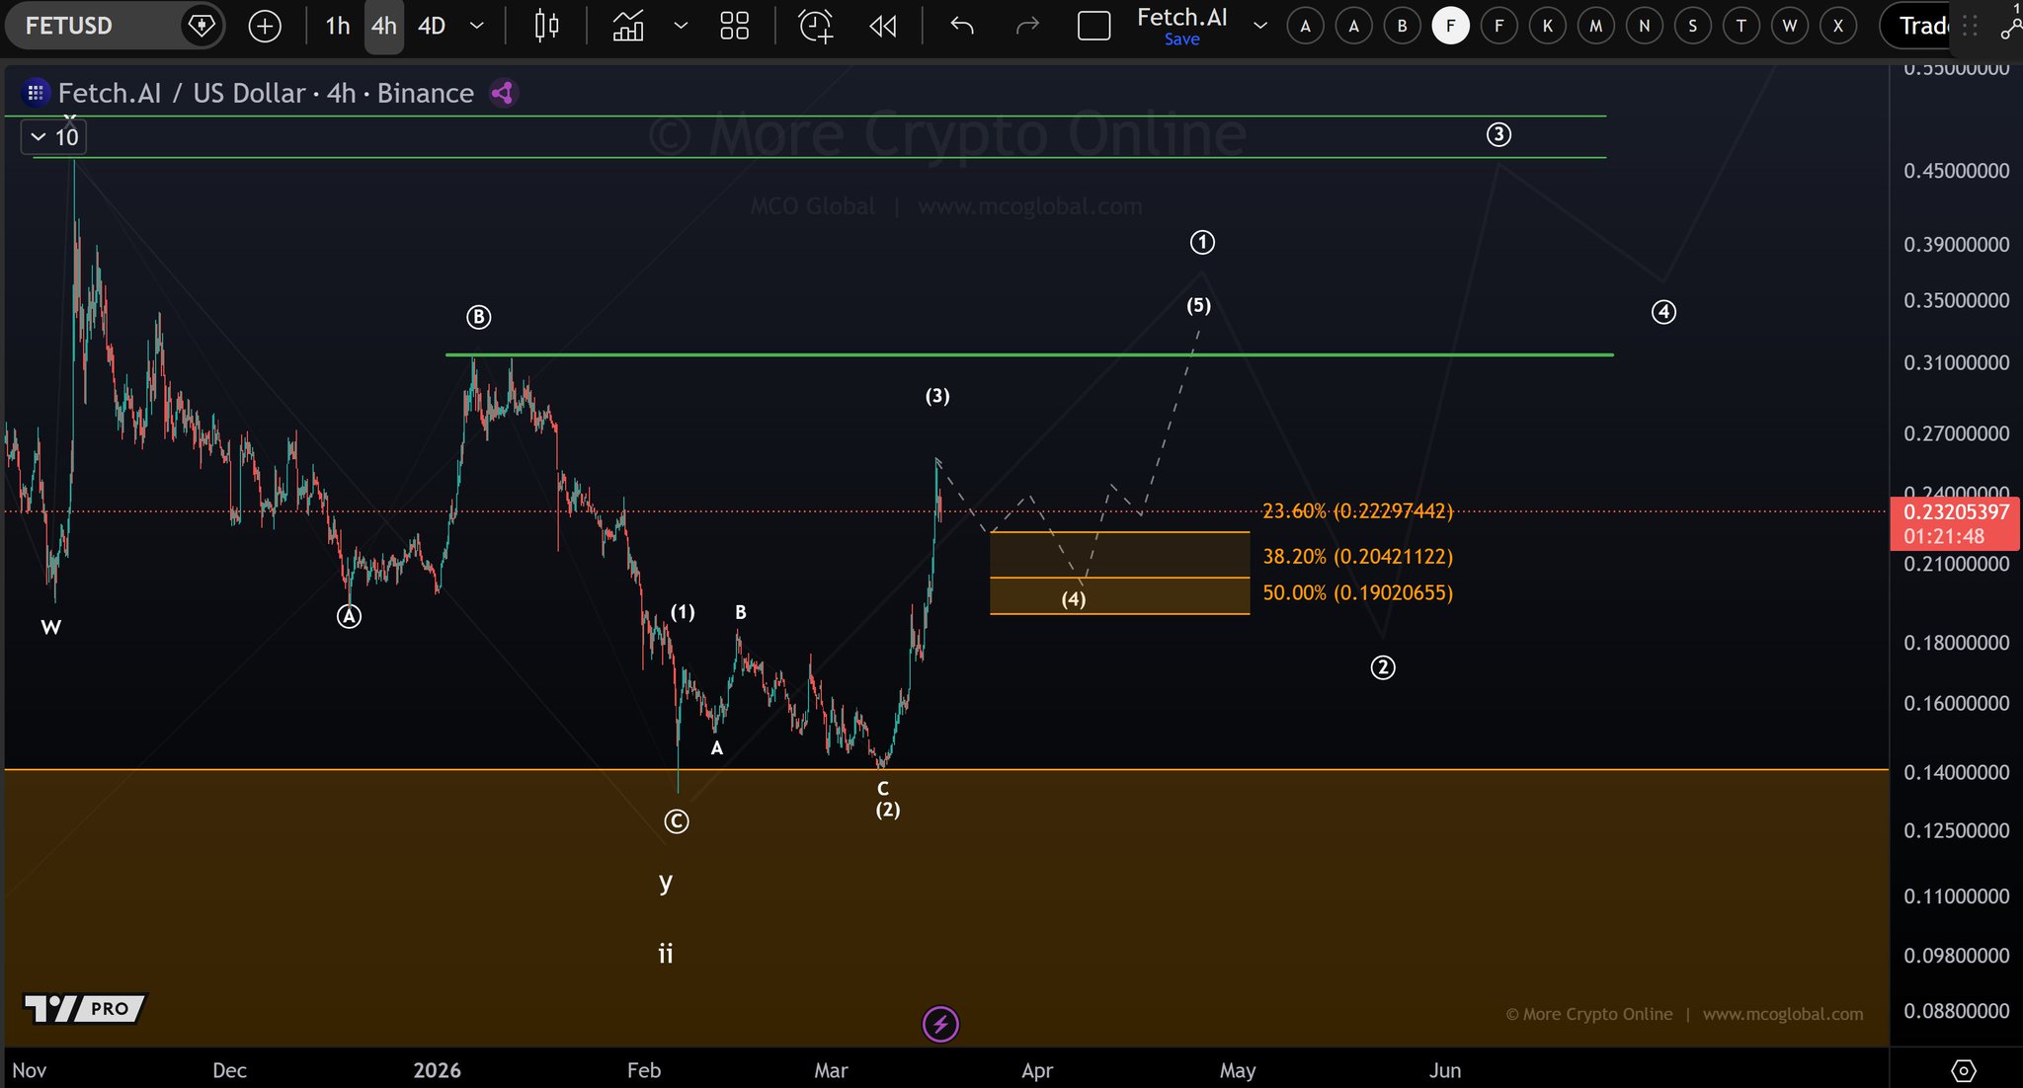Image resolution: width=2023 pixels, height=1088 pixels.
Task: Create an alert with the clock icon
Action: pyautogui.click(x=815, y=26)
